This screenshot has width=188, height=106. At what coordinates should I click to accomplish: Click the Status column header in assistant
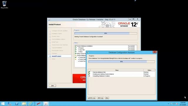click(x=149, y=70)
